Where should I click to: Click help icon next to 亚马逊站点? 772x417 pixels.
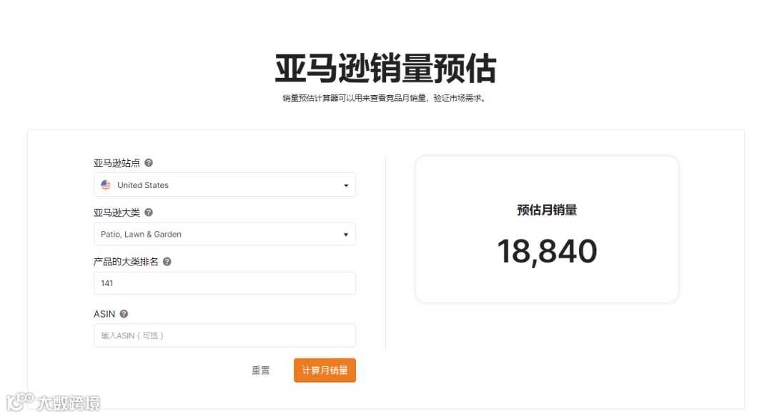tap(149, 162)
